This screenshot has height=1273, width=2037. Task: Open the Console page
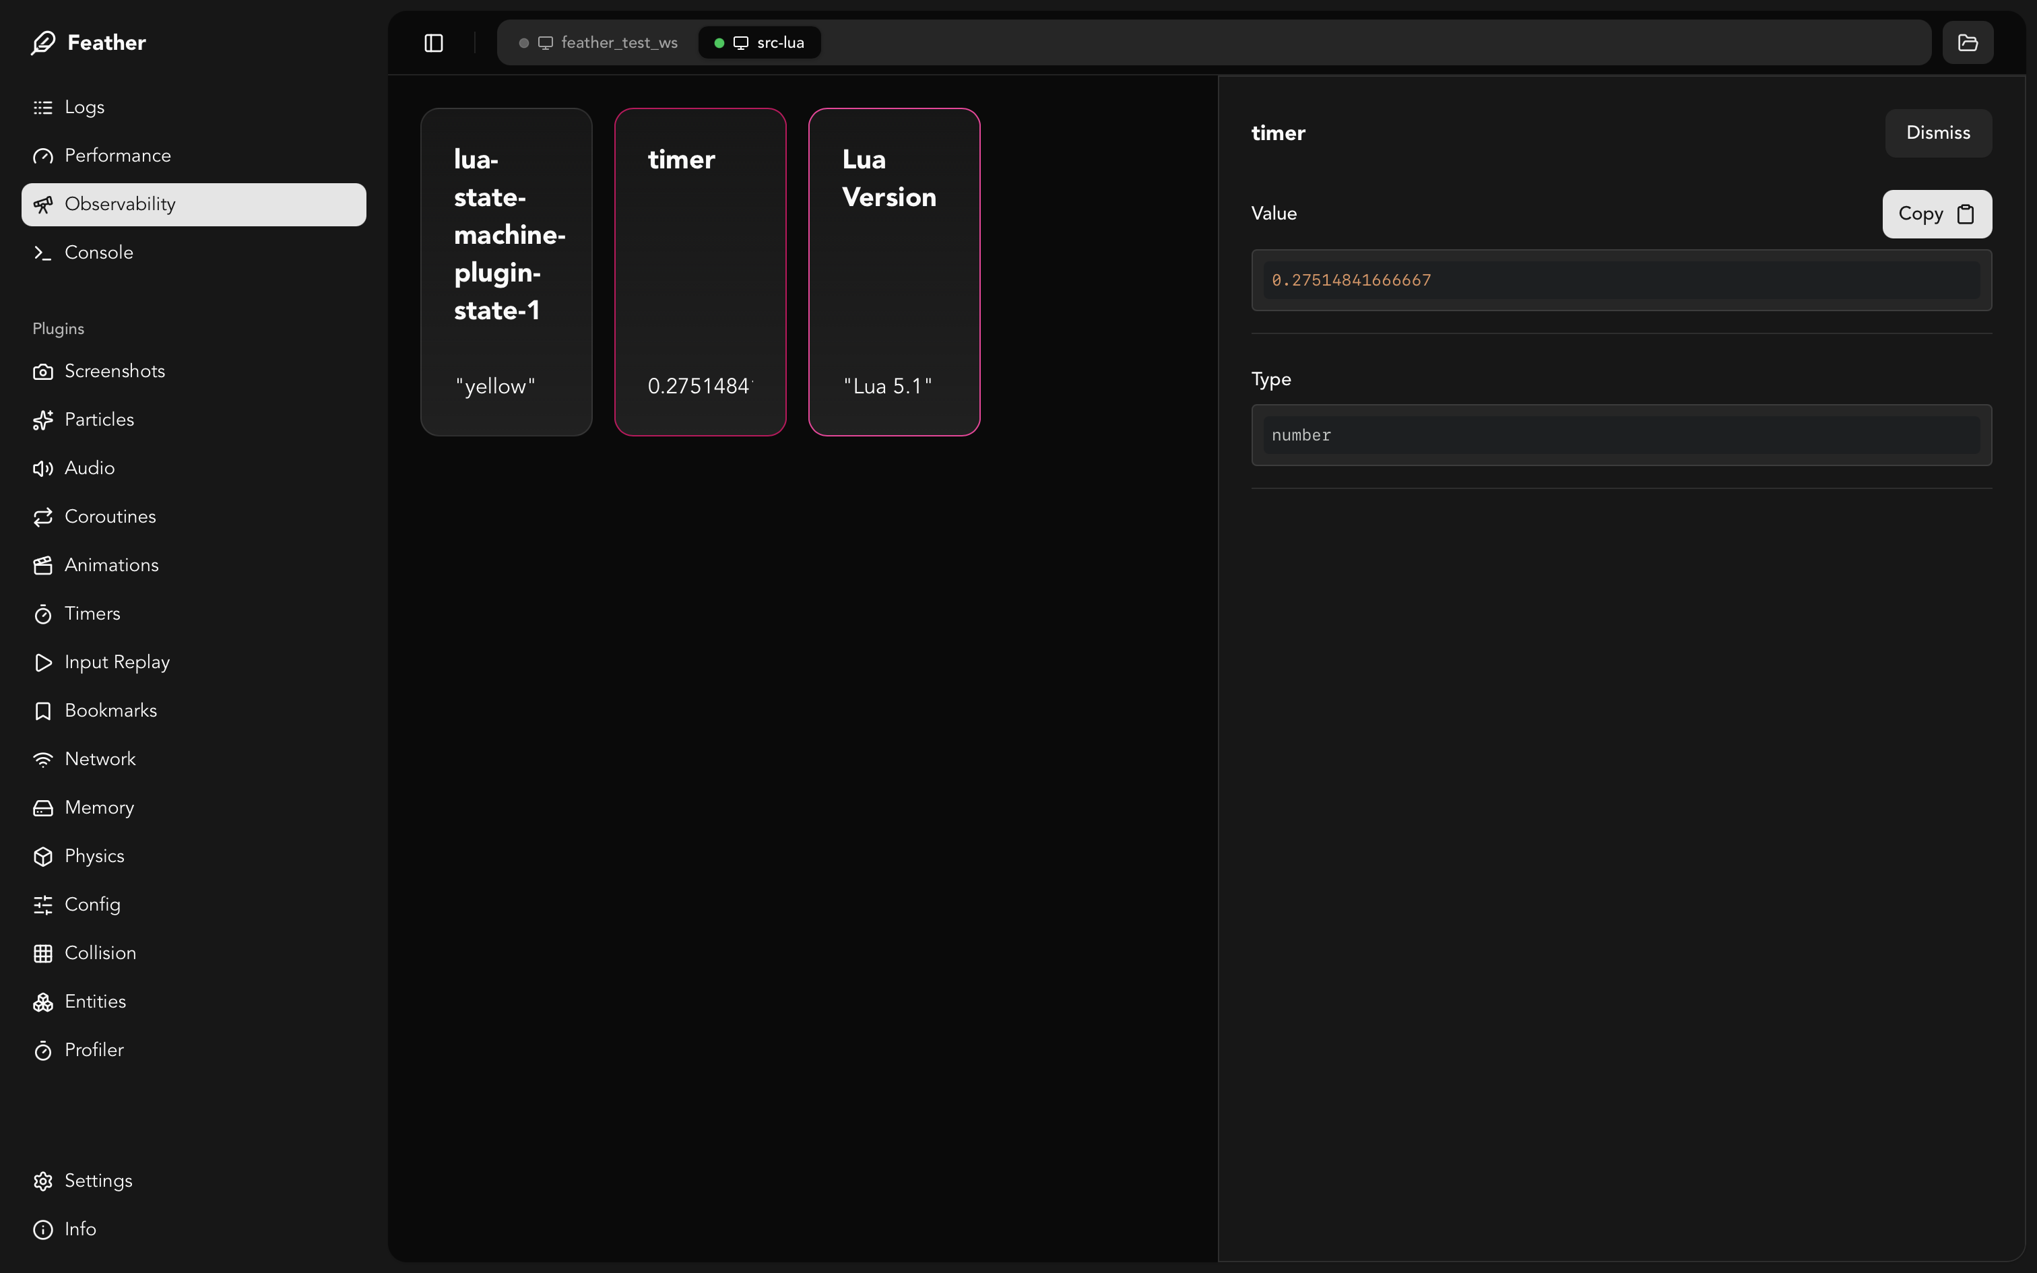[x=193, y=253]
